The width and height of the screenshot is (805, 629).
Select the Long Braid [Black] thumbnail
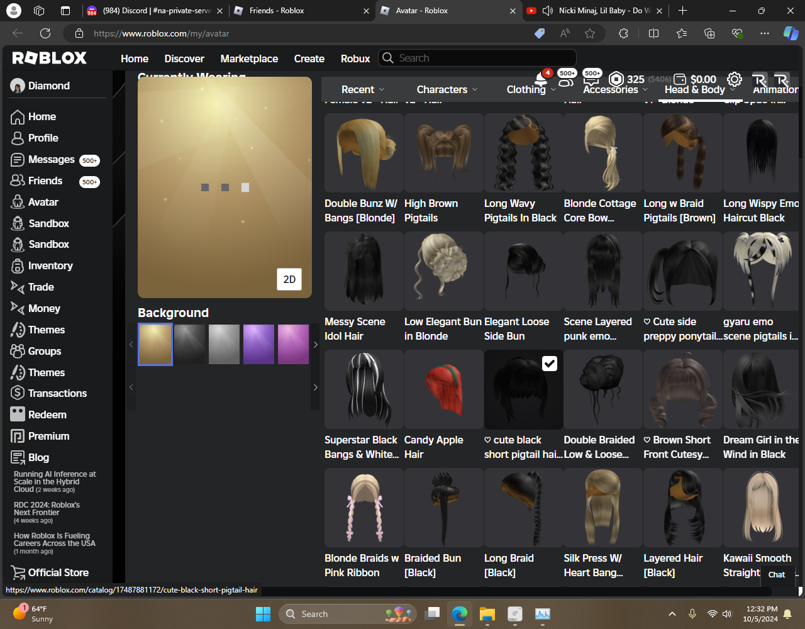point(524,508)
